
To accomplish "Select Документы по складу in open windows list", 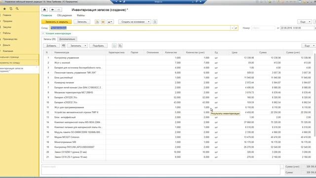I will coord(19,63).
